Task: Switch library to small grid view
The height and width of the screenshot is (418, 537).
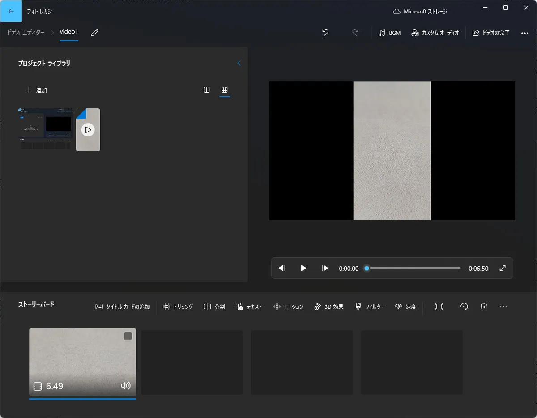Action: point(225,90)
